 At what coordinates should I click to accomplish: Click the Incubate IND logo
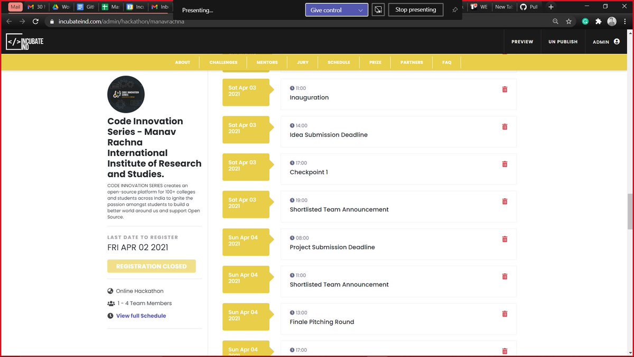[x=24, y=42]
